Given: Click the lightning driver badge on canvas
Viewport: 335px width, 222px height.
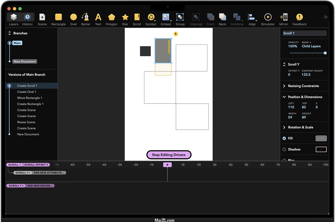Looking at the screenshot, I should pyautogui.click(x=176, y=34).
